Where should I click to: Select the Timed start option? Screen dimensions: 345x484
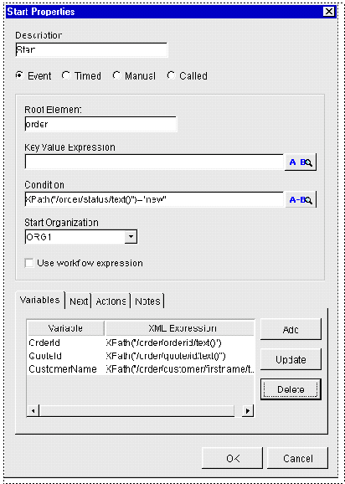point(66,75)
